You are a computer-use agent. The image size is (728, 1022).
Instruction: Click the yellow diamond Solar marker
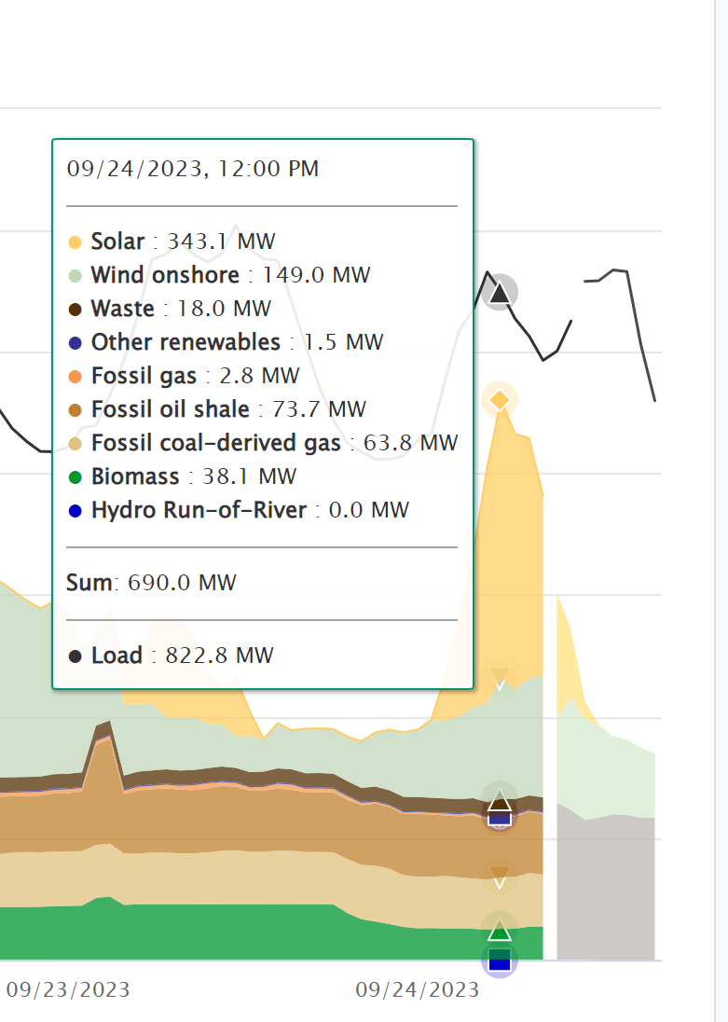click(500, 400)
